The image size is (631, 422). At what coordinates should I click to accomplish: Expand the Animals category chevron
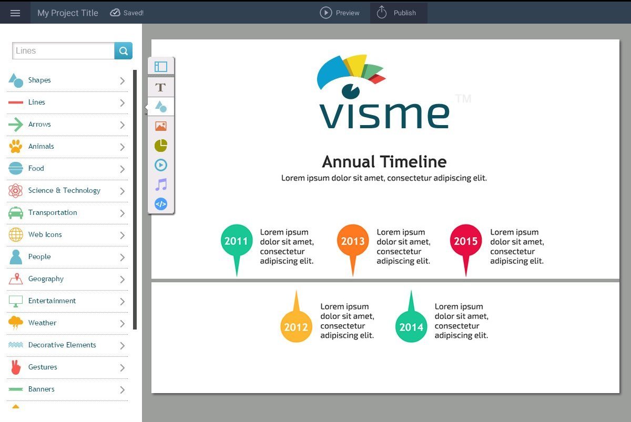pyautogui.click(x=122, y=147)
